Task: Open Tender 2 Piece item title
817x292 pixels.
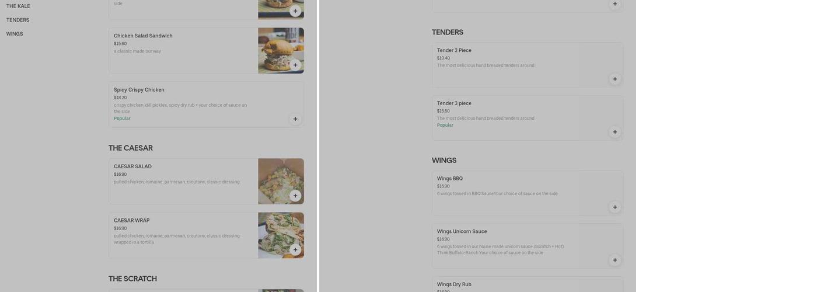Action: [454, 50]
